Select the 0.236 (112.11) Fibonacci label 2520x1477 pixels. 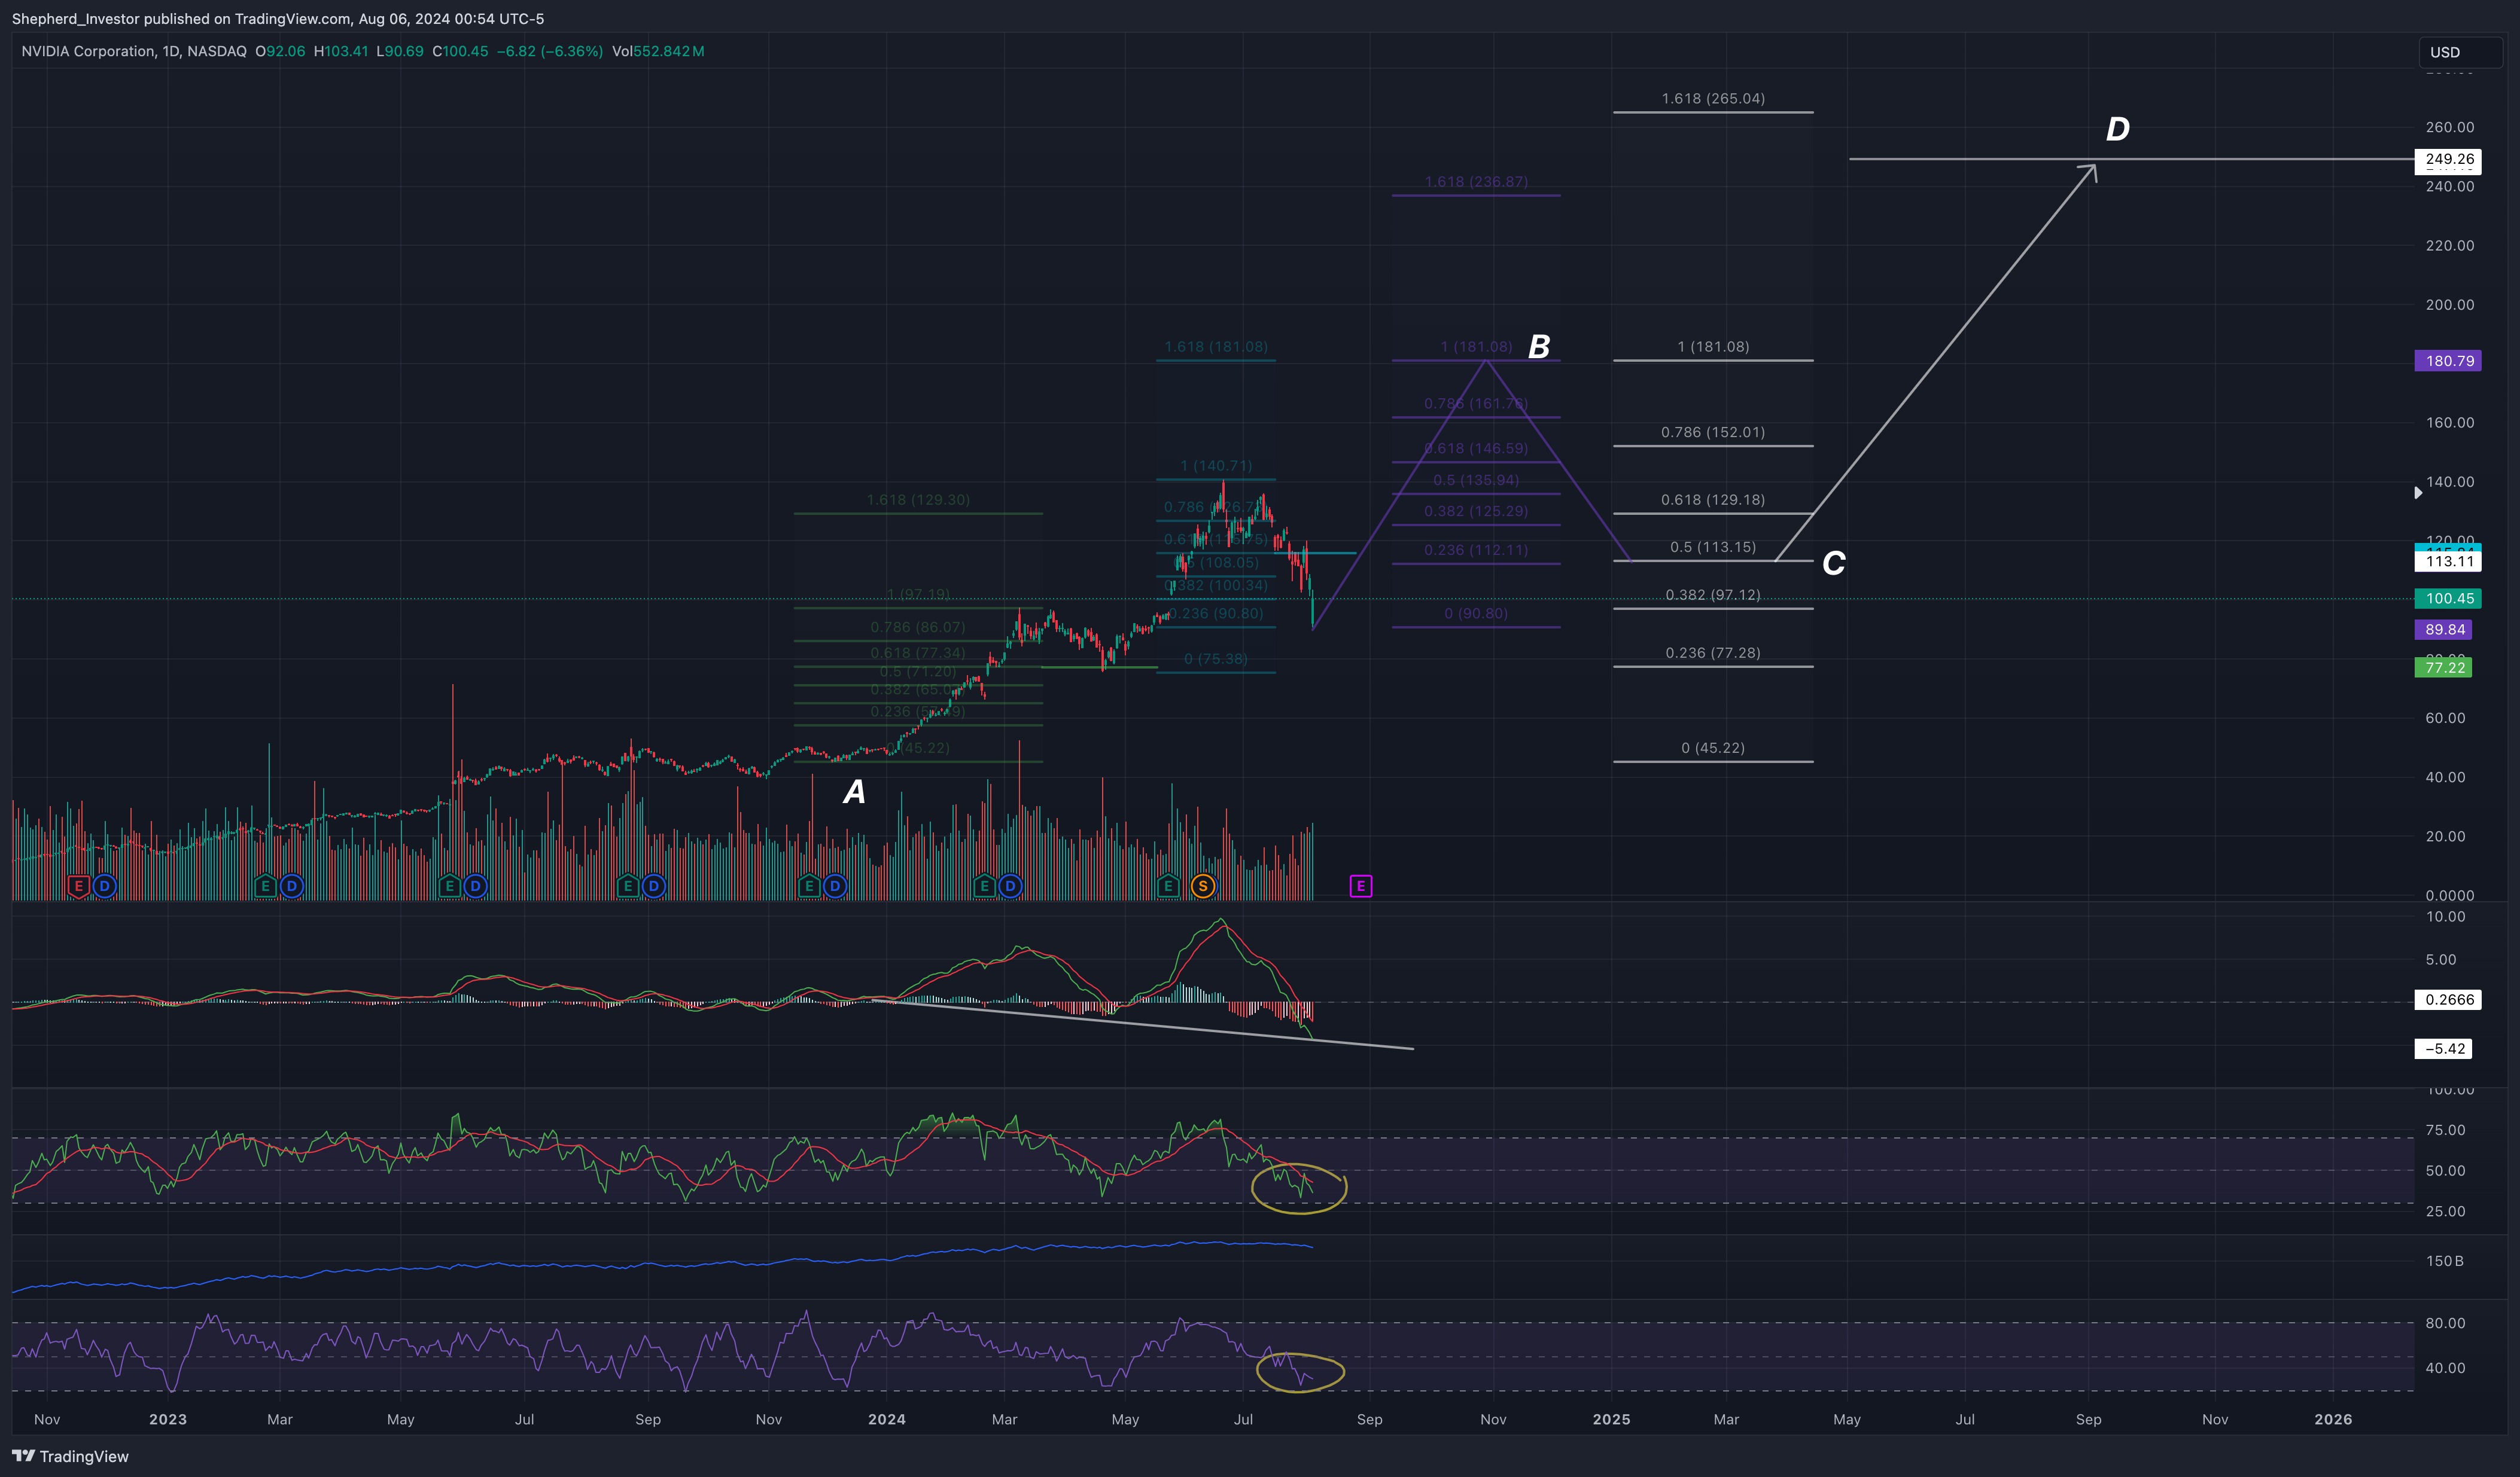[1476, 550]
